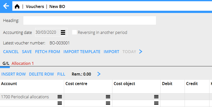Enable Reversing in another period checkbox
The width and height of the screenshot is (212, 107).
tap(74, 32)
